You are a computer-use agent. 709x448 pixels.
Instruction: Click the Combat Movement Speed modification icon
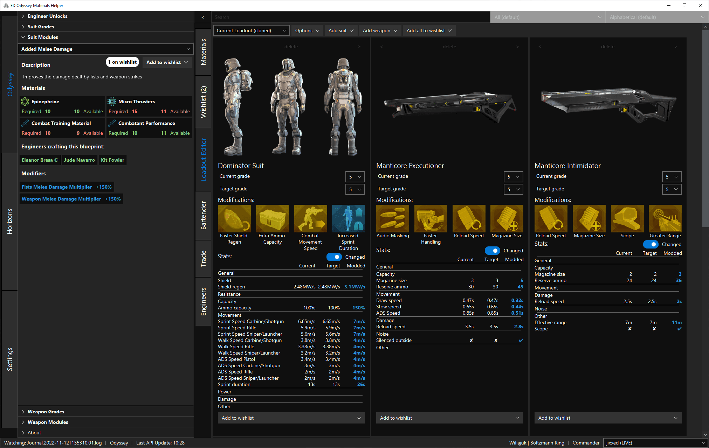pyautogui.click(x=310, y=219)
